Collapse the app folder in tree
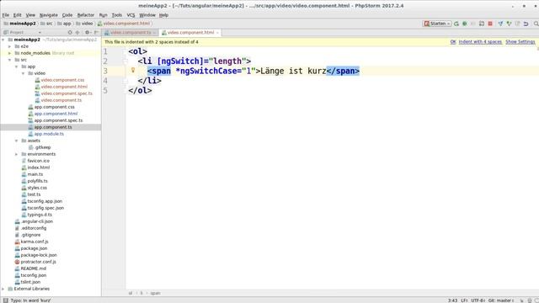The image size is (539, 303). pos(17,66)
